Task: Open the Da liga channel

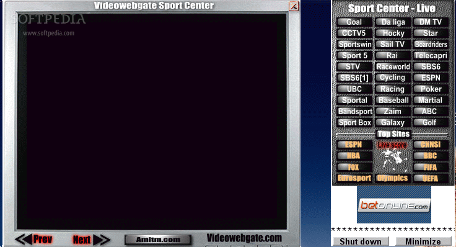Action: pos(393,22)
